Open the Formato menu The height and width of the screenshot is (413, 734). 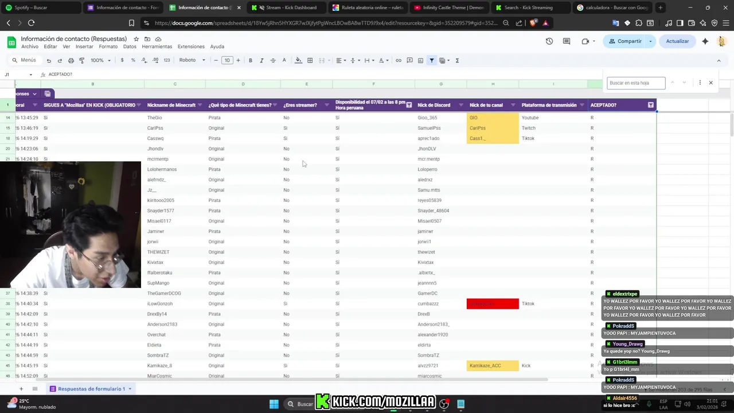click(108, 46)
